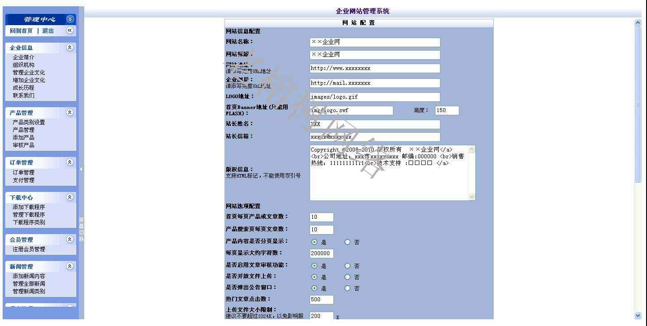
Task: Open 管理全部新闻 link
Action: pyautogui.click(x=29, y=284)
